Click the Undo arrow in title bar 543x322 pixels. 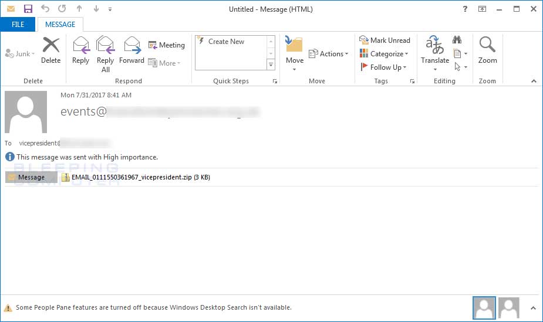(x=45, y=9)
